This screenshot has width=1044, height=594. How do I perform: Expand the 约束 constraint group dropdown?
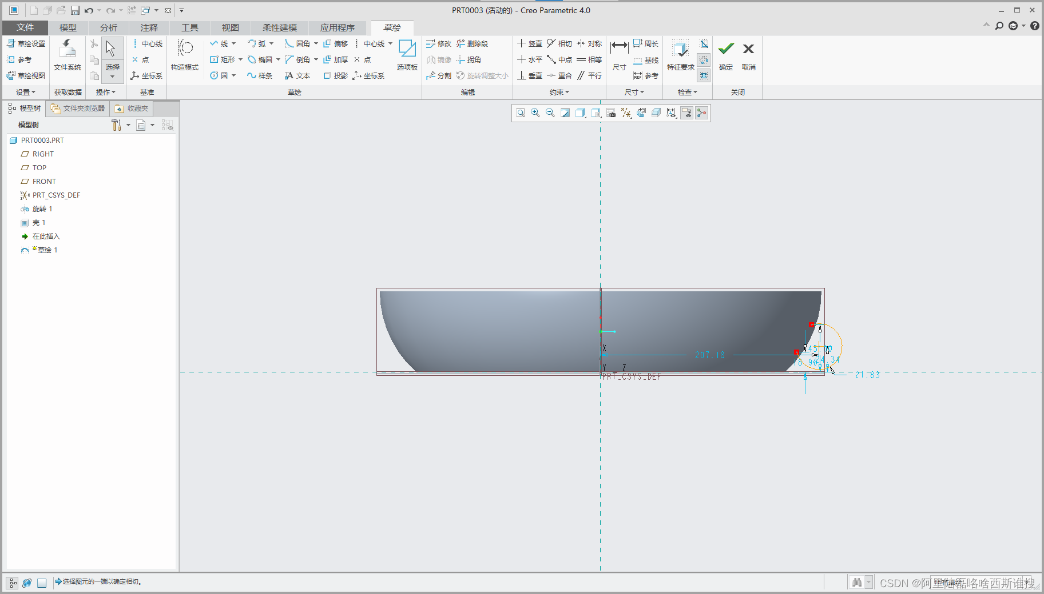559,92
